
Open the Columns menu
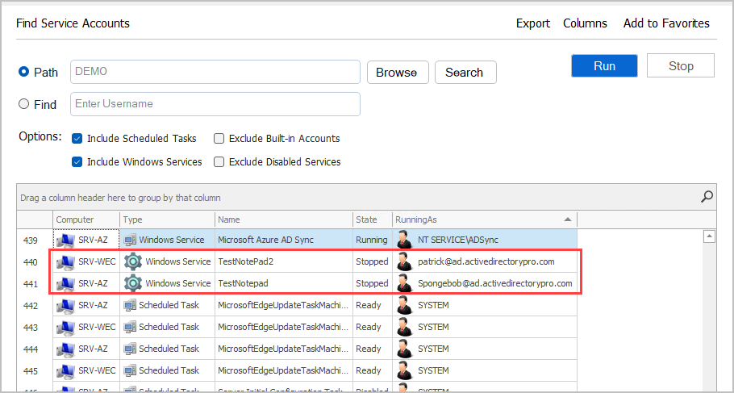585,23
